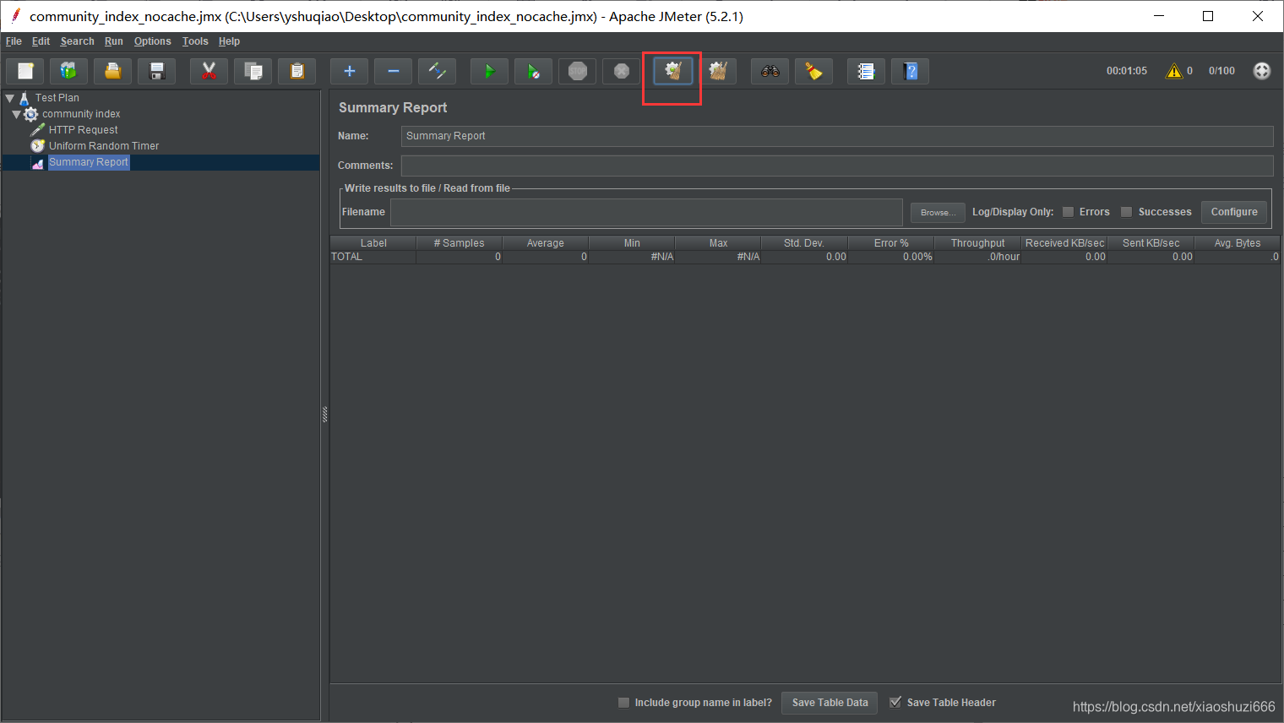The width and height of the screenshot is (1284, 723).
Task: Click the Label column header
Action: pyautogui.click(x=373, y=243)
